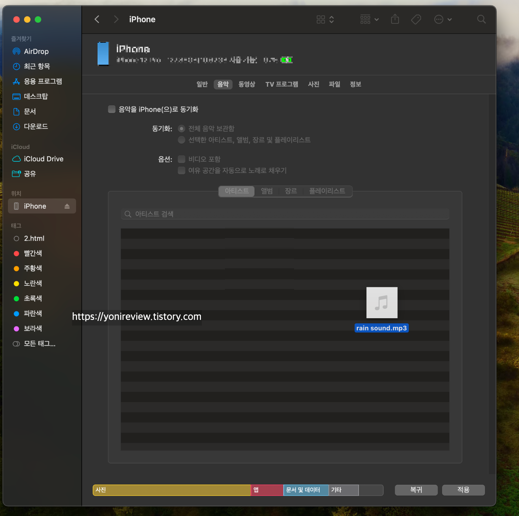Switch to the 파일 tab

click(334, 84)
